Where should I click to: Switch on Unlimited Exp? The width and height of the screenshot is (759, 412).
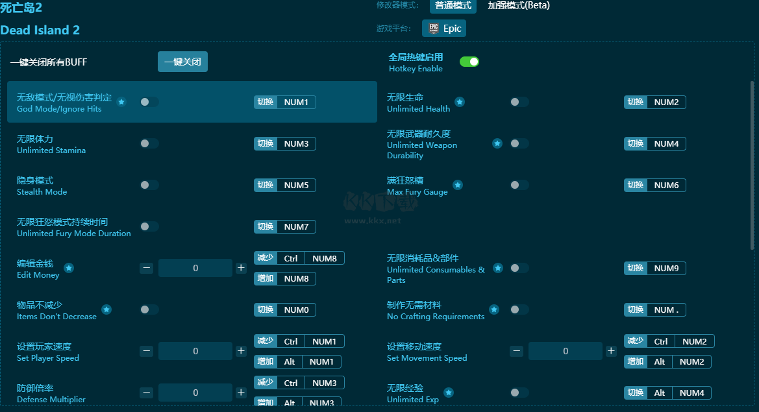519,393
